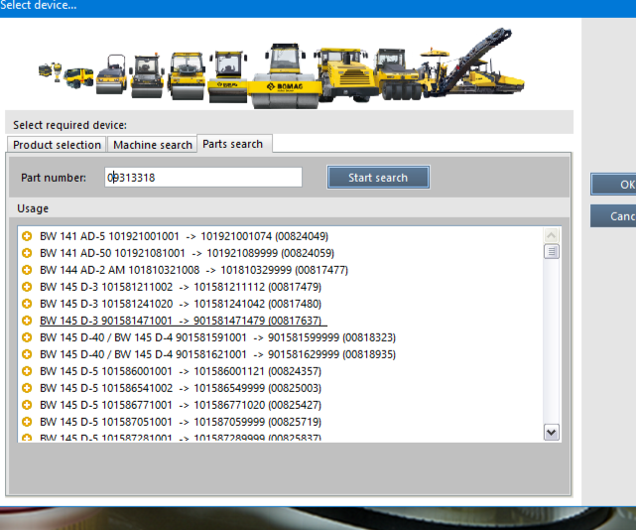Select row BW 141 AD-50 (00824059)
The height and width of the screenshot is (530, 636).
[187, 253]
